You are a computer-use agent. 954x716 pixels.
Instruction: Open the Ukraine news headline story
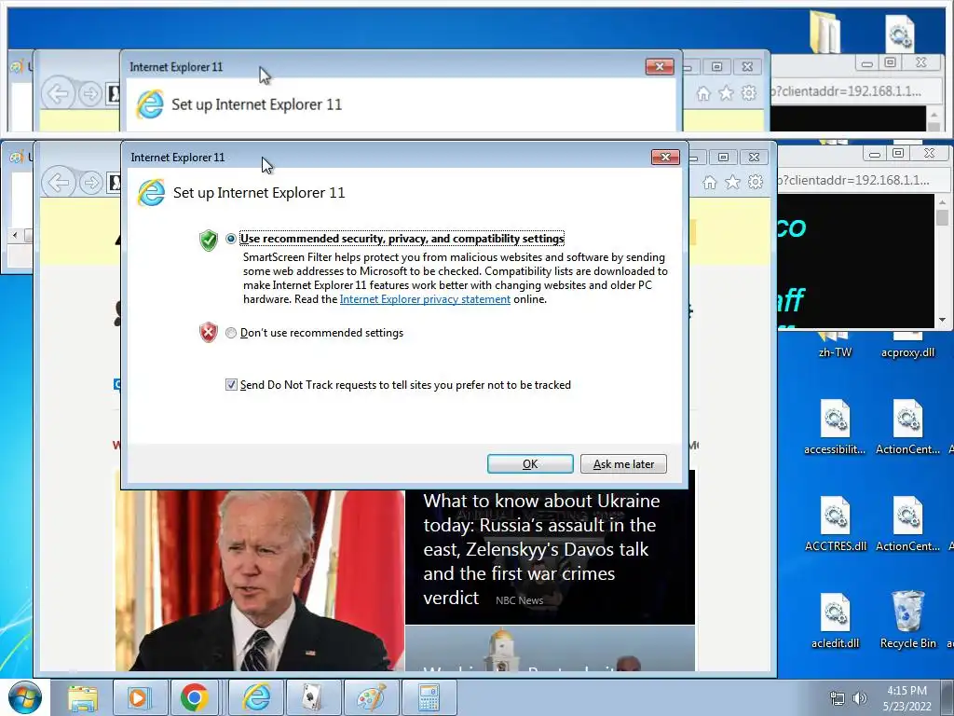coord(541,548)
